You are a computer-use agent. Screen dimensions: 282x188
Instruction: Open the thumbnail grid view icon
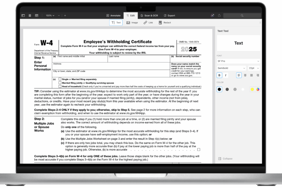[x=29, y=15]
